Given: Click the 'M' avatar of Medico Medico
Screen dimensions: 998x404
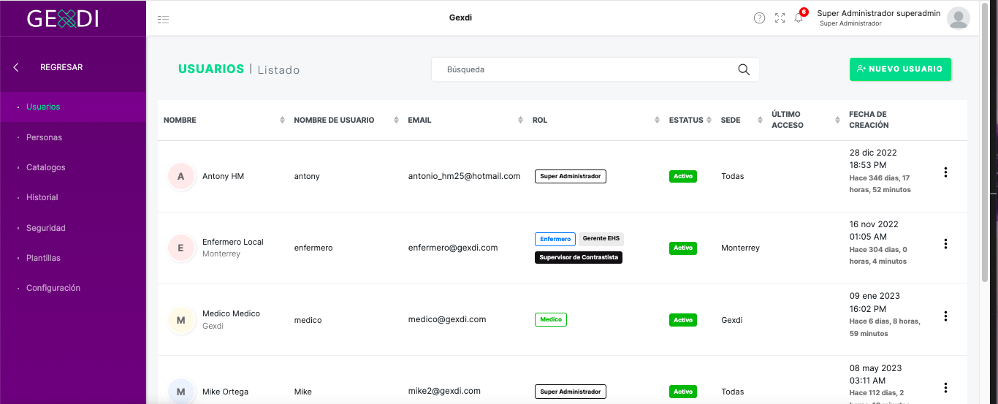Looking at the screenshot, I should tap(180, 320).
